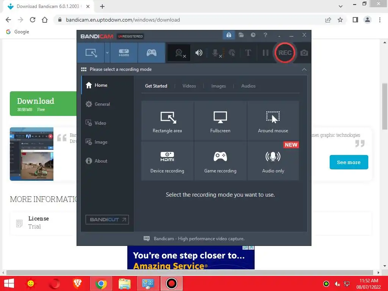Toggle the microphone recording icon

216,53
